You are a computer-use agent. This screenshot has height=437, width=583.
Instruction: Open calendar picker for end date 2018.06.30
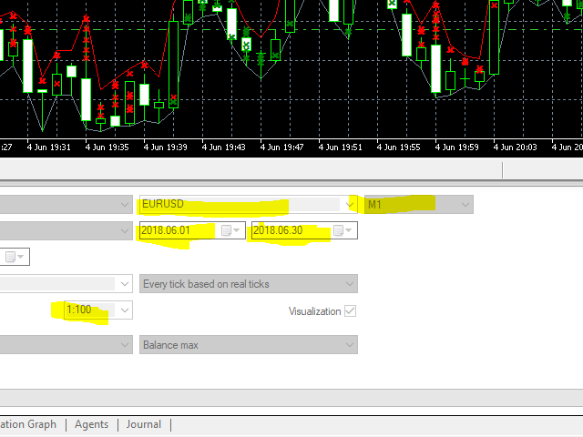click(343, 230)
